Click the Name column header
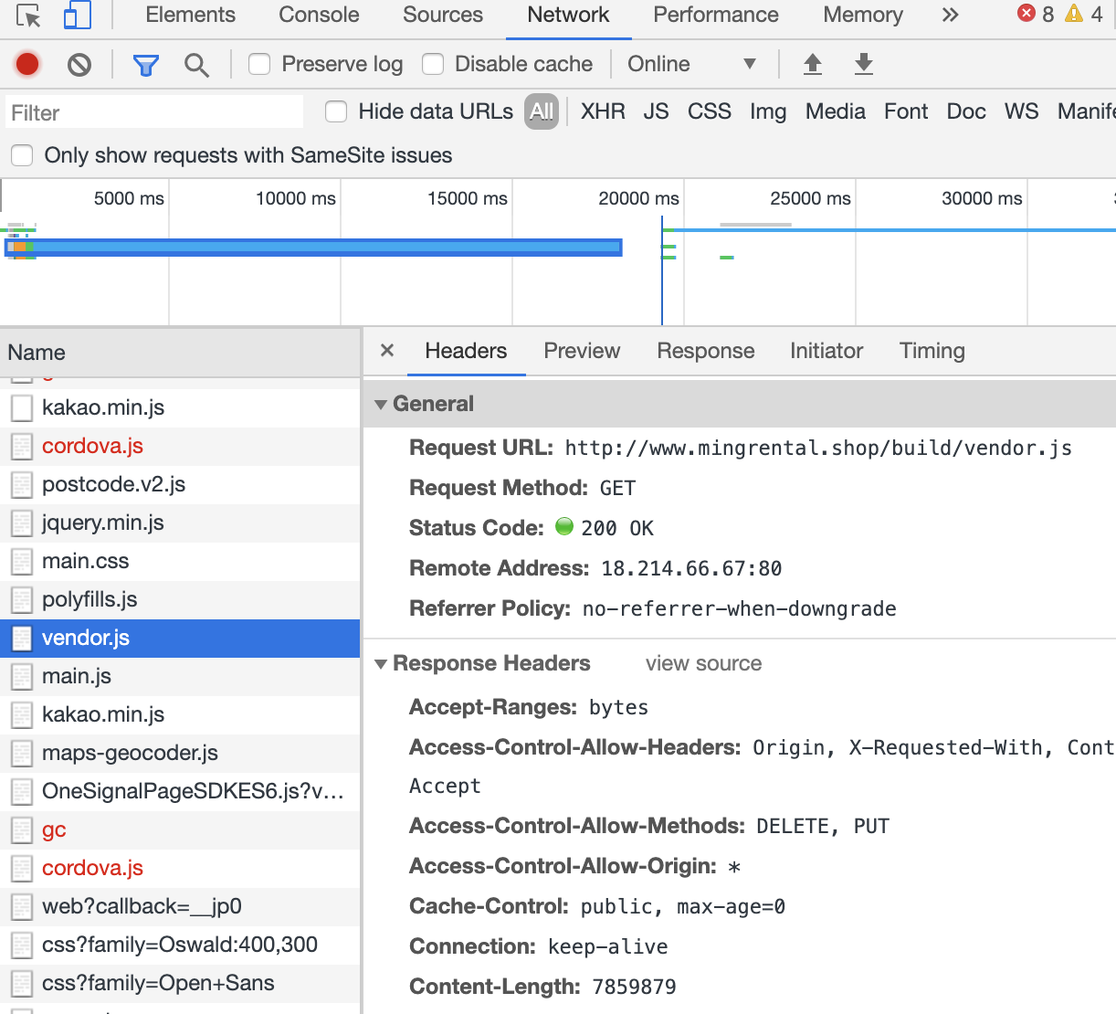Viewport: 1116px width, 1014px height. [180, 353]
